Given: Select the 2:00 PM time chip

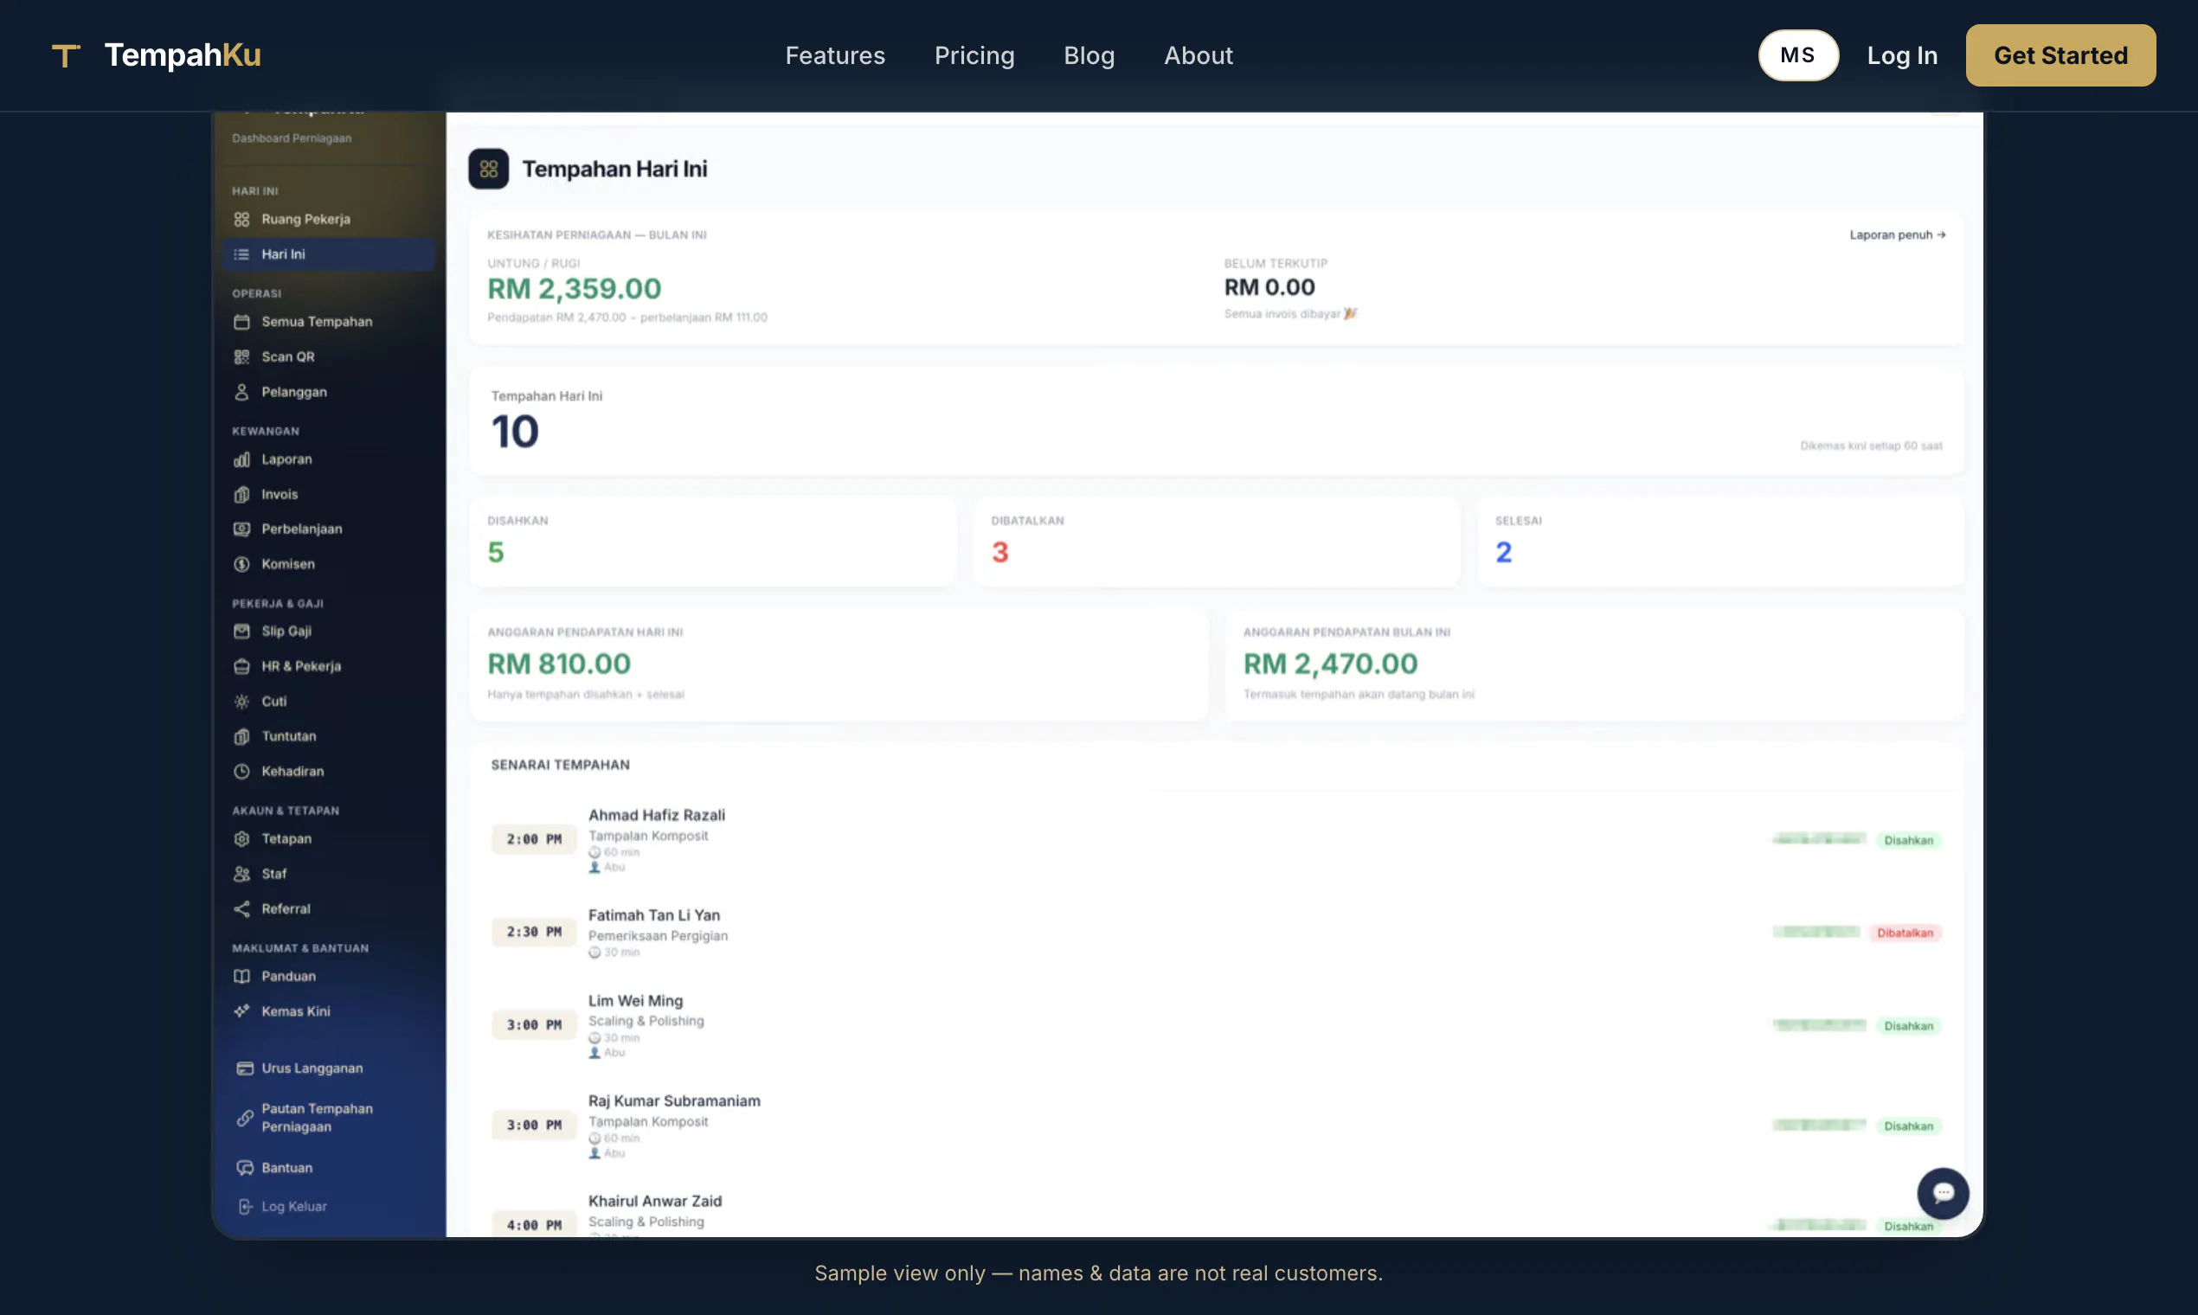Looking at the screenshot, I should point(534,839).
